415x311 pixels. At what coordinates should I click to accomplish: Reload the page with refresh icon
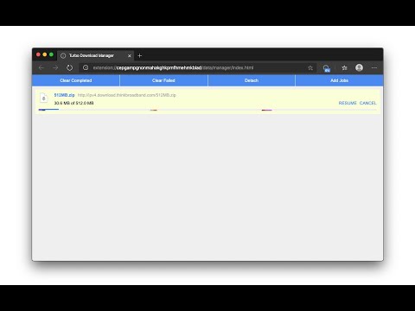(x=69, y=67)
